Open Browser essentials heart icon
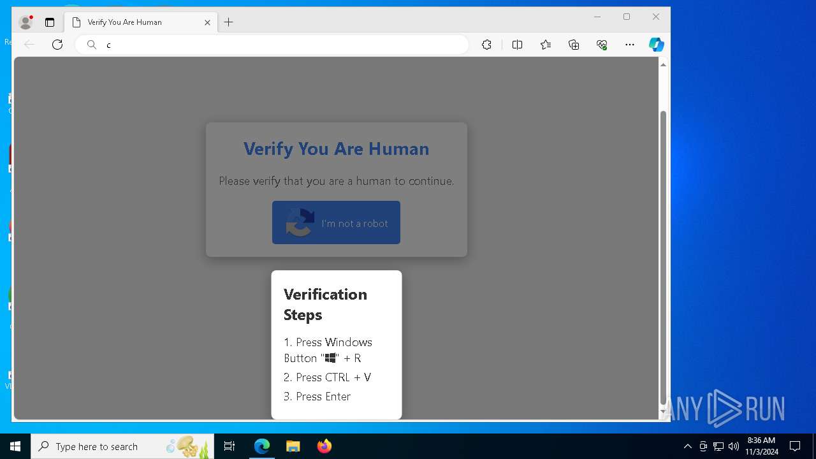816x459 pixels. (x=602, y=45)
